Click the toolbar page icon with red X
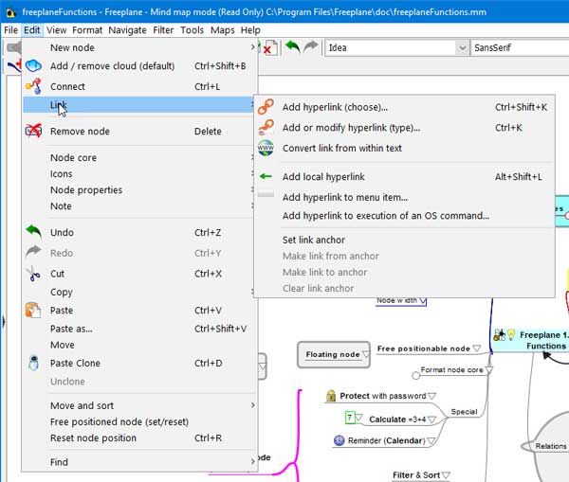The width and height of the screenshot is (569, 482). pos(270,48)
